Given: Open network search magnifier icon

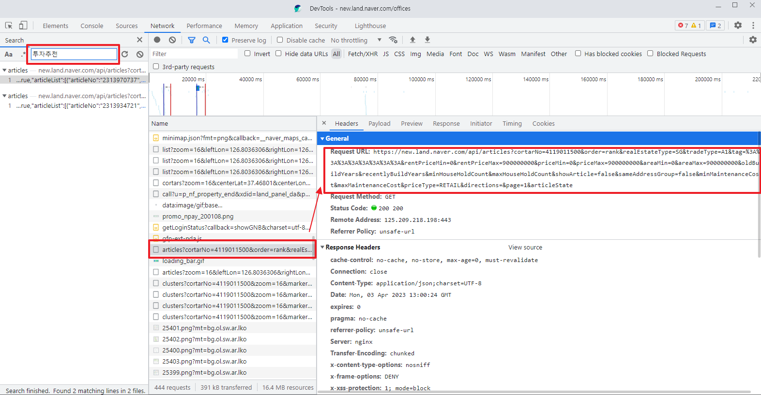Looking at the screenshot, I should click(206, 40).
